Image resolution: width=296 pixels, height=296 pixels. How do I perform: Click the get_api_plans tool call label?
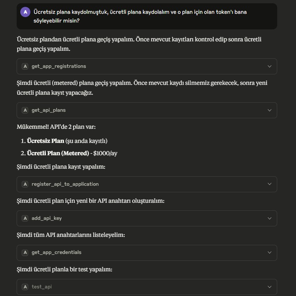[x=48, y=110]
